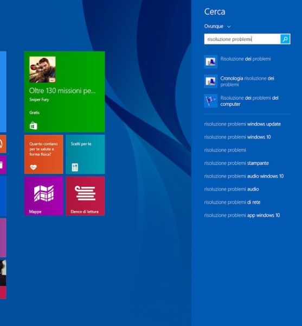Click the heart icon on health tile
The width and height of the screenshot is (302, 326).
(33, 167)
